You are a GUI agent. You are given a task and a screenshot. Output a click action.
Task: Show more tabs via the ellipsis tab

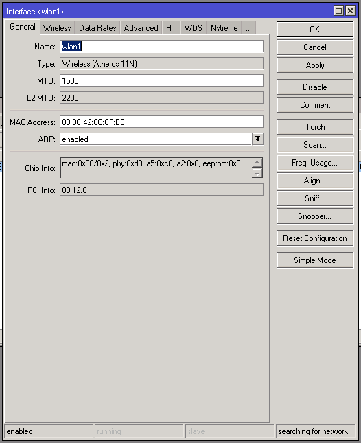tap(248, 28)
